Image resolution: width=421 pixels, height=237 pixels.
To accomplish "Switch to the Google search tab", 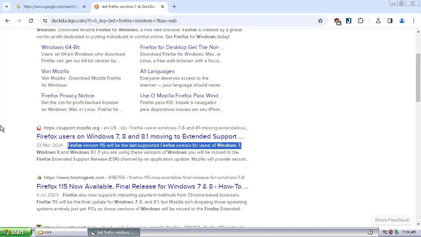I will coord(51,7).
